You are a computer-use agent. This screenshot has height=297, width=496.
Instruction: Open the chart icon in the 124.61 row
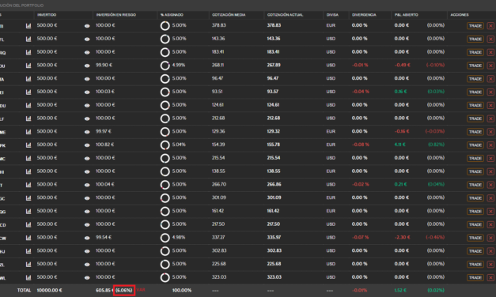pos(28,105)
